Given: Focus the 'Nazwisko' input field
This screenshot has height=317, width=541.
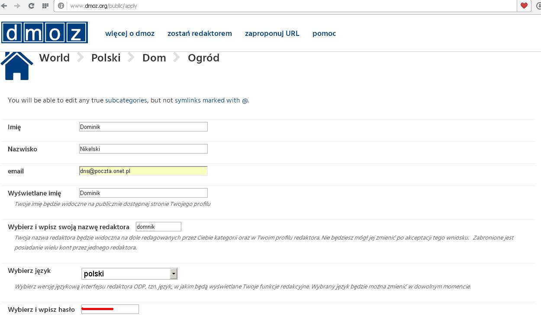Looking at the screenshot, I should (x=143, y=149).
